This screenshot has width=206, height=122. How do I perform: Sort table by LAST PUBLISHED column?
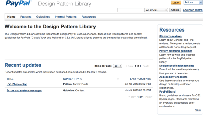pyautogui.click(x=140, y=79)
